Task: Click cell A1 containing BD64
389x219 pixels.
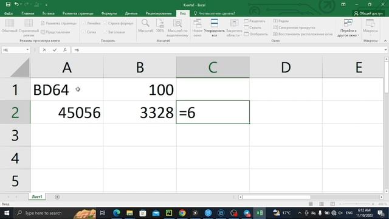Action: (x=67, y=89)
